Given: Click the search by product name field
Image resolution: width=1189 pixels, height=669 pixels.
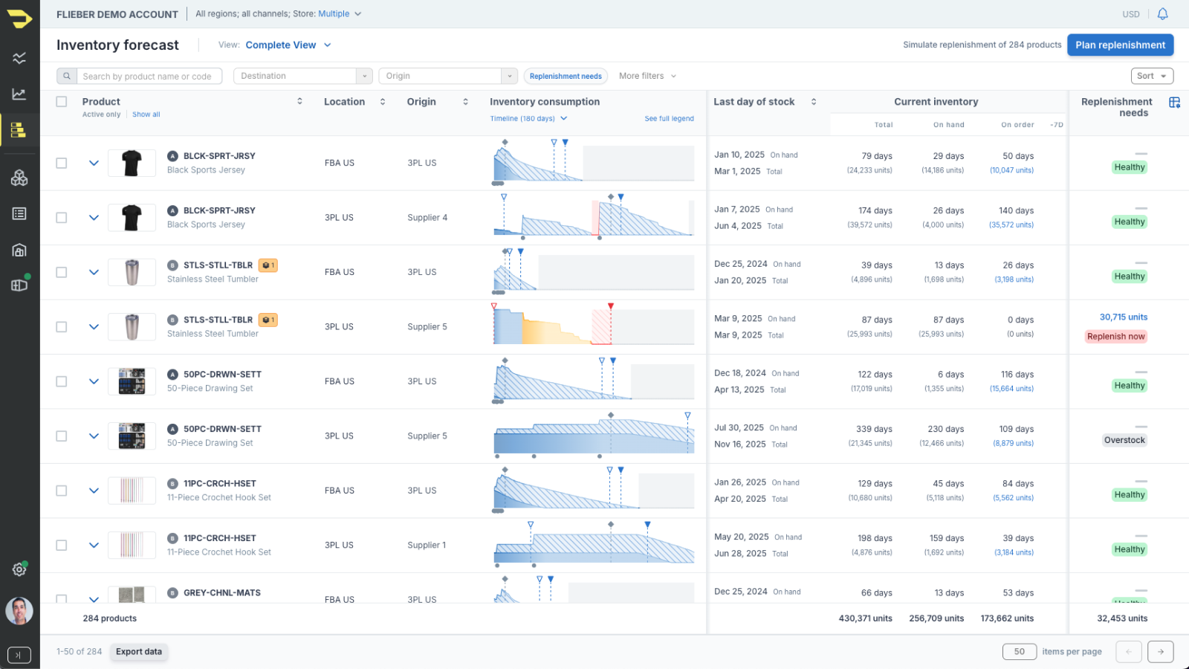Looking at the screenshot, I should [x=147, y=77].
